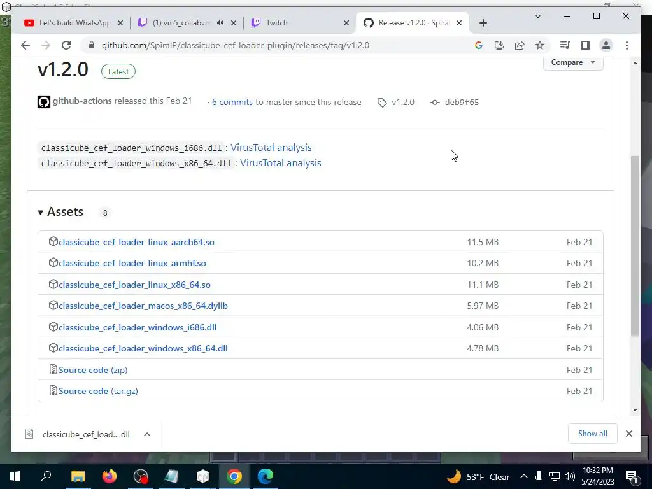
Task: Download classicube_cef_loader_linux_armhf.so
Action: click(132, 263)
